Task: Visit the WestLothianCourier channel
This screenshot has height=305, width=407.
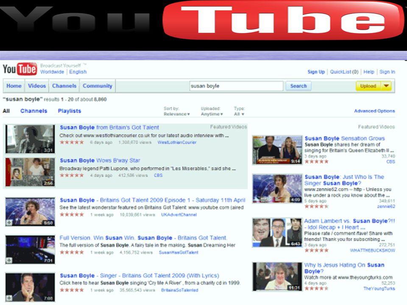Action: click(177, 142)
